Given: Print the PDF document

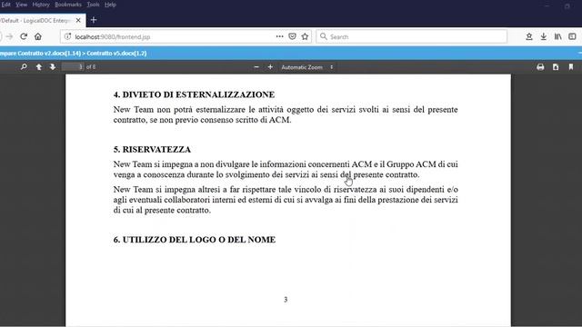Looking at the screenshot, I should (540, 66).
